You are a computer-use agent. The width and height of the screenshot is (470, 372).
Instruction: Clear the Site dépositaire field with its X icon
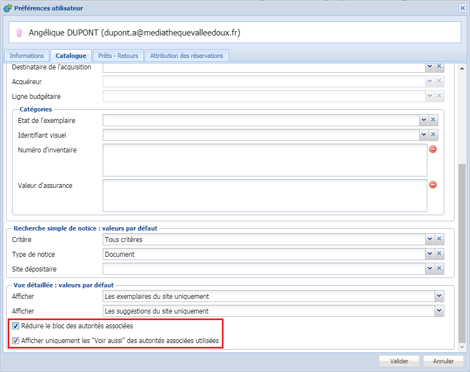(439, 268)
